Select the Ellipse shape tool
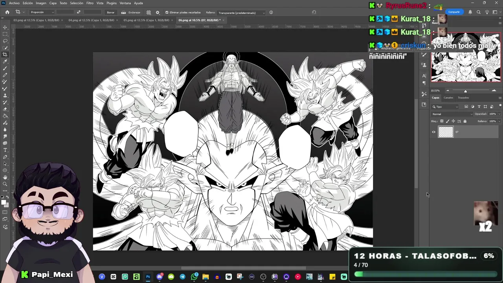Viewport: 503px width, 283px height. point(5,170)
